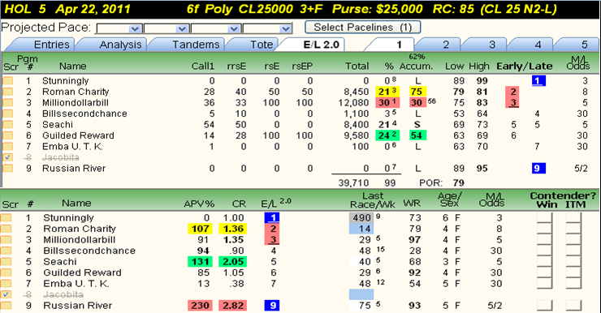Image resolution: width=601 pixels, height=313 pixels.
Task: Click POR value 79
Action: click(458, 183)
